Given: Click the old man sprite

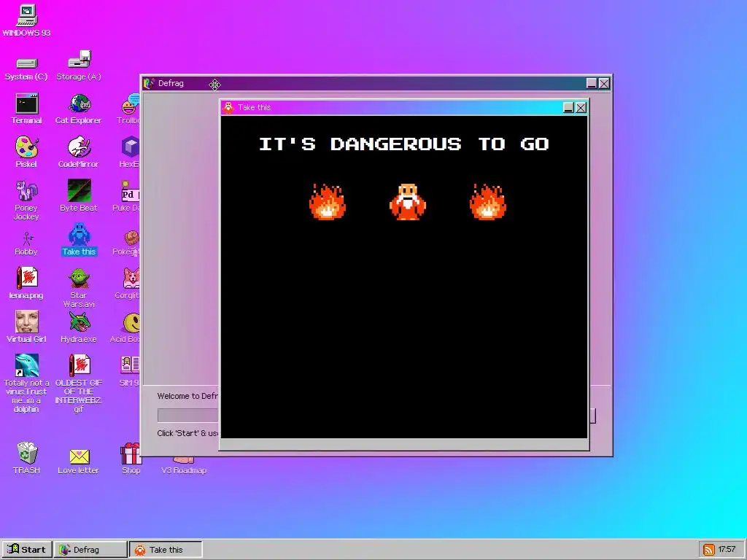Looking at the screenshot, I should [x=408, y=202].
